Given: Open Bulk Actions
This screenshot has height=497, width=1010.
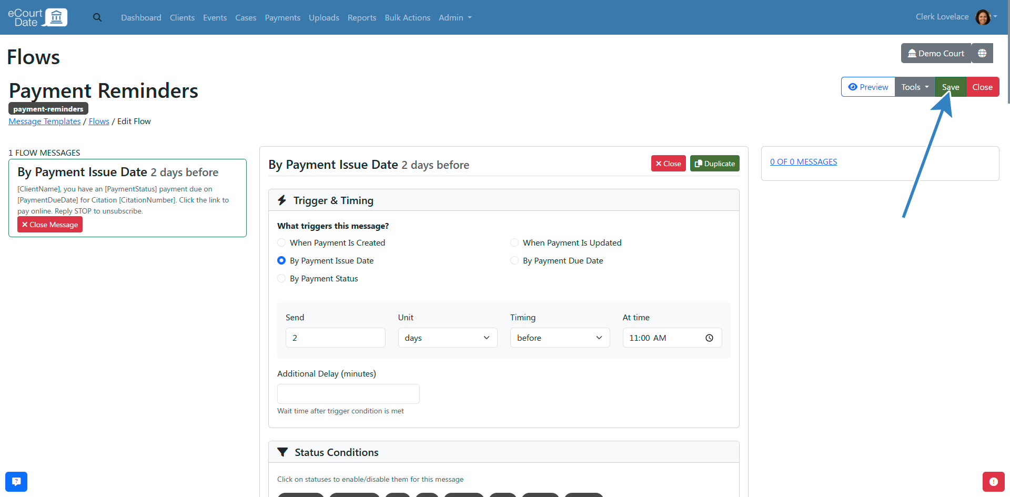Looking at the screenshot, I should pos(408,17).
